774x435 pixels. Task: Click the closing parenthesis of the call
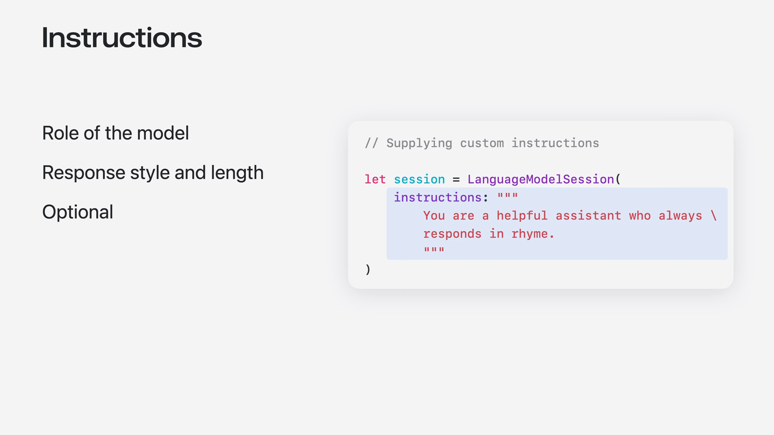(x=368, y=269)
